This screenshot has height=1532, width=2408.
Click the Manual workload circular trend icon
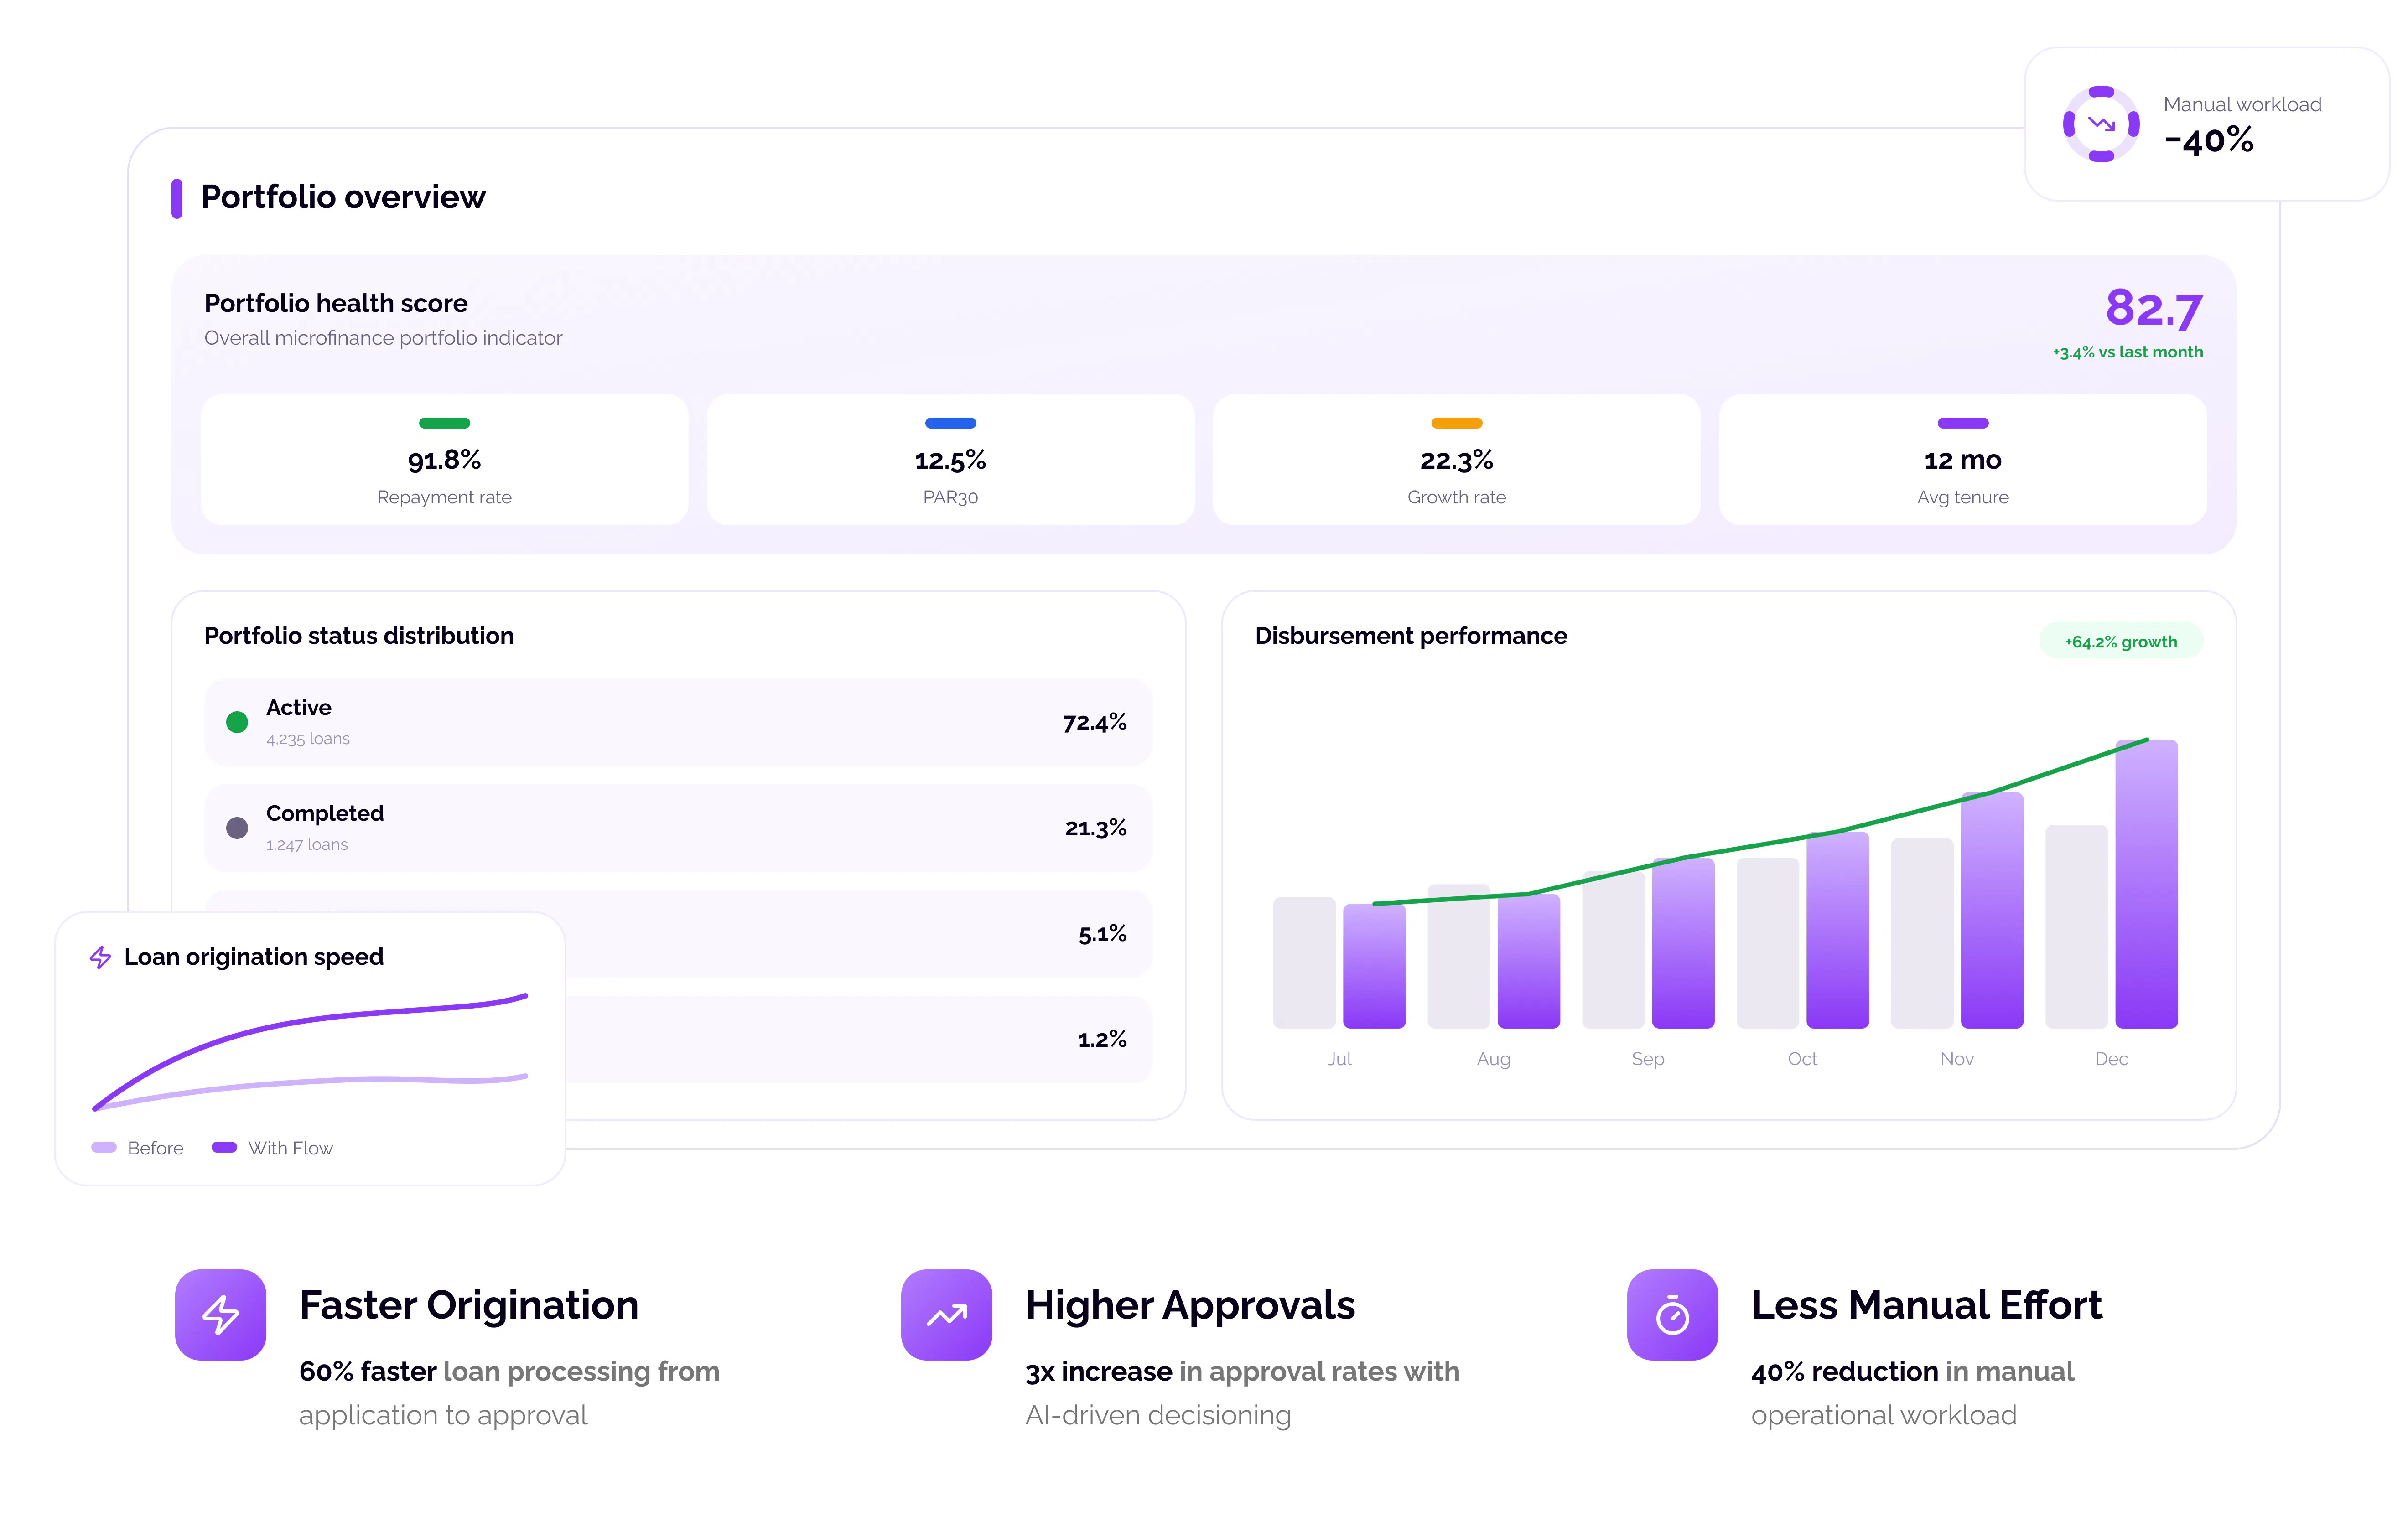2101,124
